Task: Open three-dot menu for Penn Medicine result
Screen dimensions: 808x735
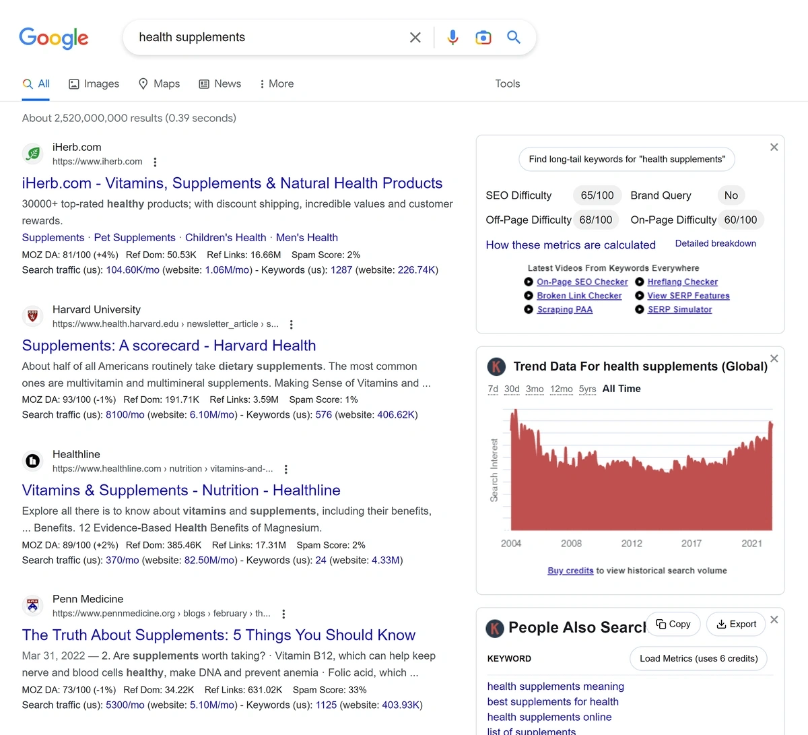Action: (283, 614)
